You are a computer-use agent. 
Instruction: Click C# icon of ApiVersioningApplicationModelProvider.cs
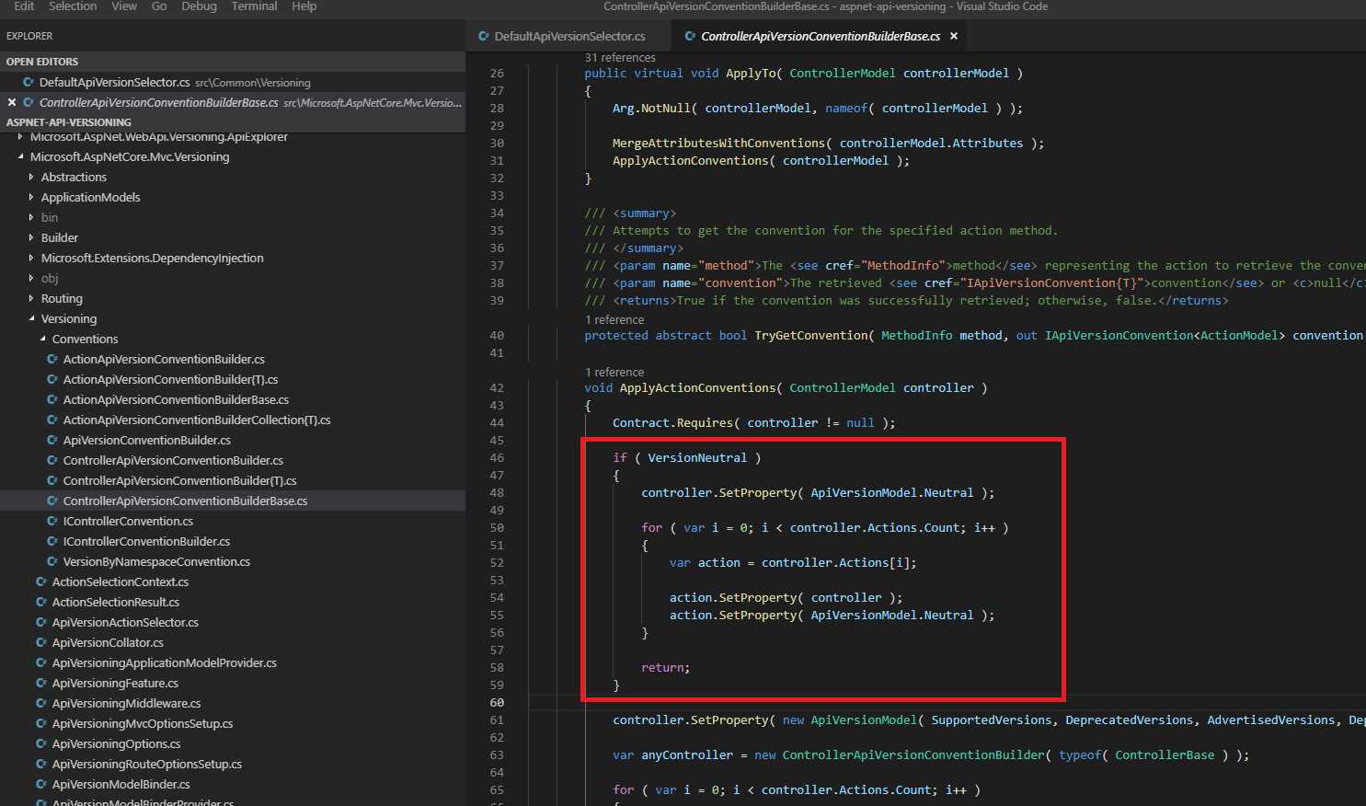(x=41, y=662)
